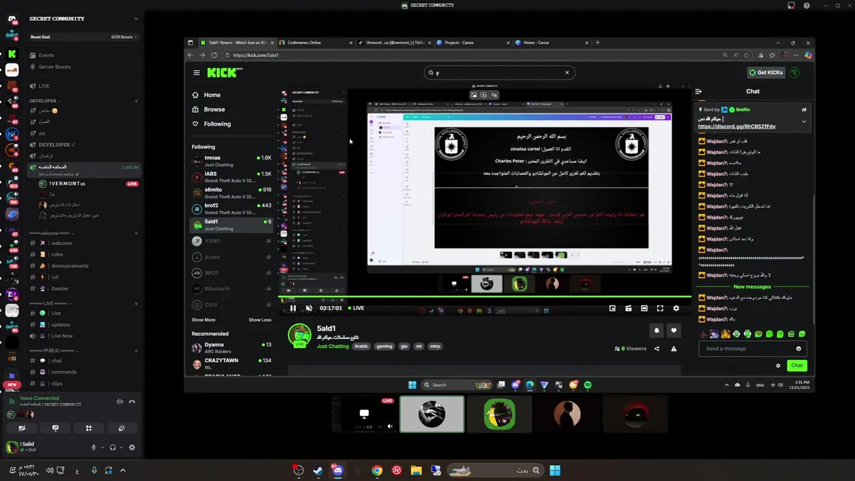Open Dyanna recommended channel
Viewport: 855px width, 481px height.
tap(231, 348)
